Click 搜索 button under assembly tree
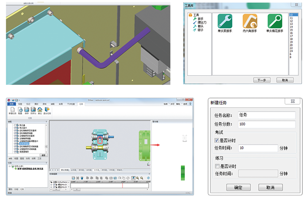 click(44, 155)
